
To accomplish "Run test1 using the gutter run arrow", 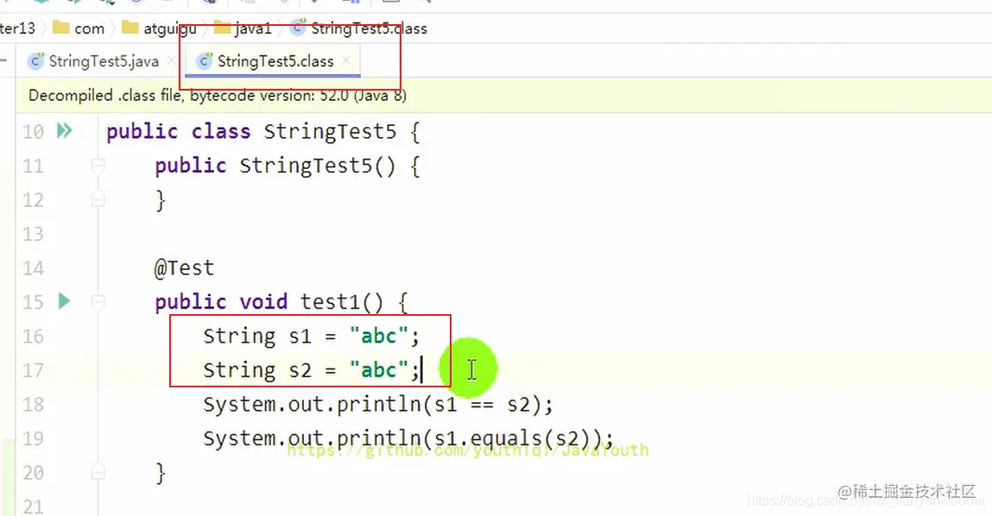I will [x=65, y=301].
